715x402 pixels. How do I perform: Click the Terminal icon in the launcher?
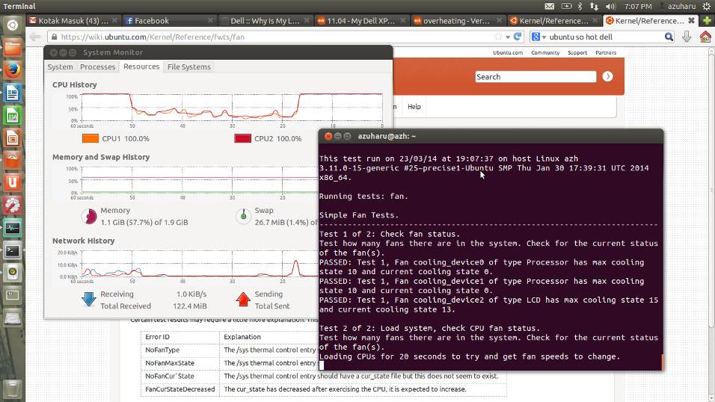[13, 250]
